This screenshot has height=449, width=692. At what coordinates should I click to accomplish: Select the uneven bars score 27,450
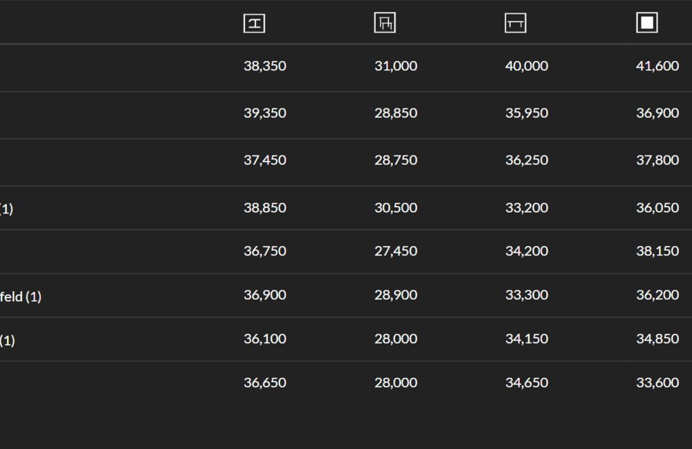pyautogui.click(x=395, y=251)
